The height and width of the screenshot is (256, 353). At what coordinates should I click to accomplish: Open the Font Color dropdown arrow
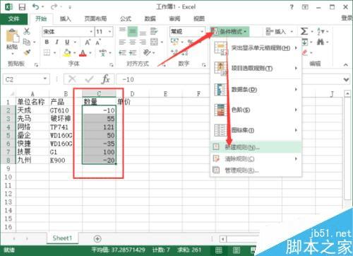[90, 53]
